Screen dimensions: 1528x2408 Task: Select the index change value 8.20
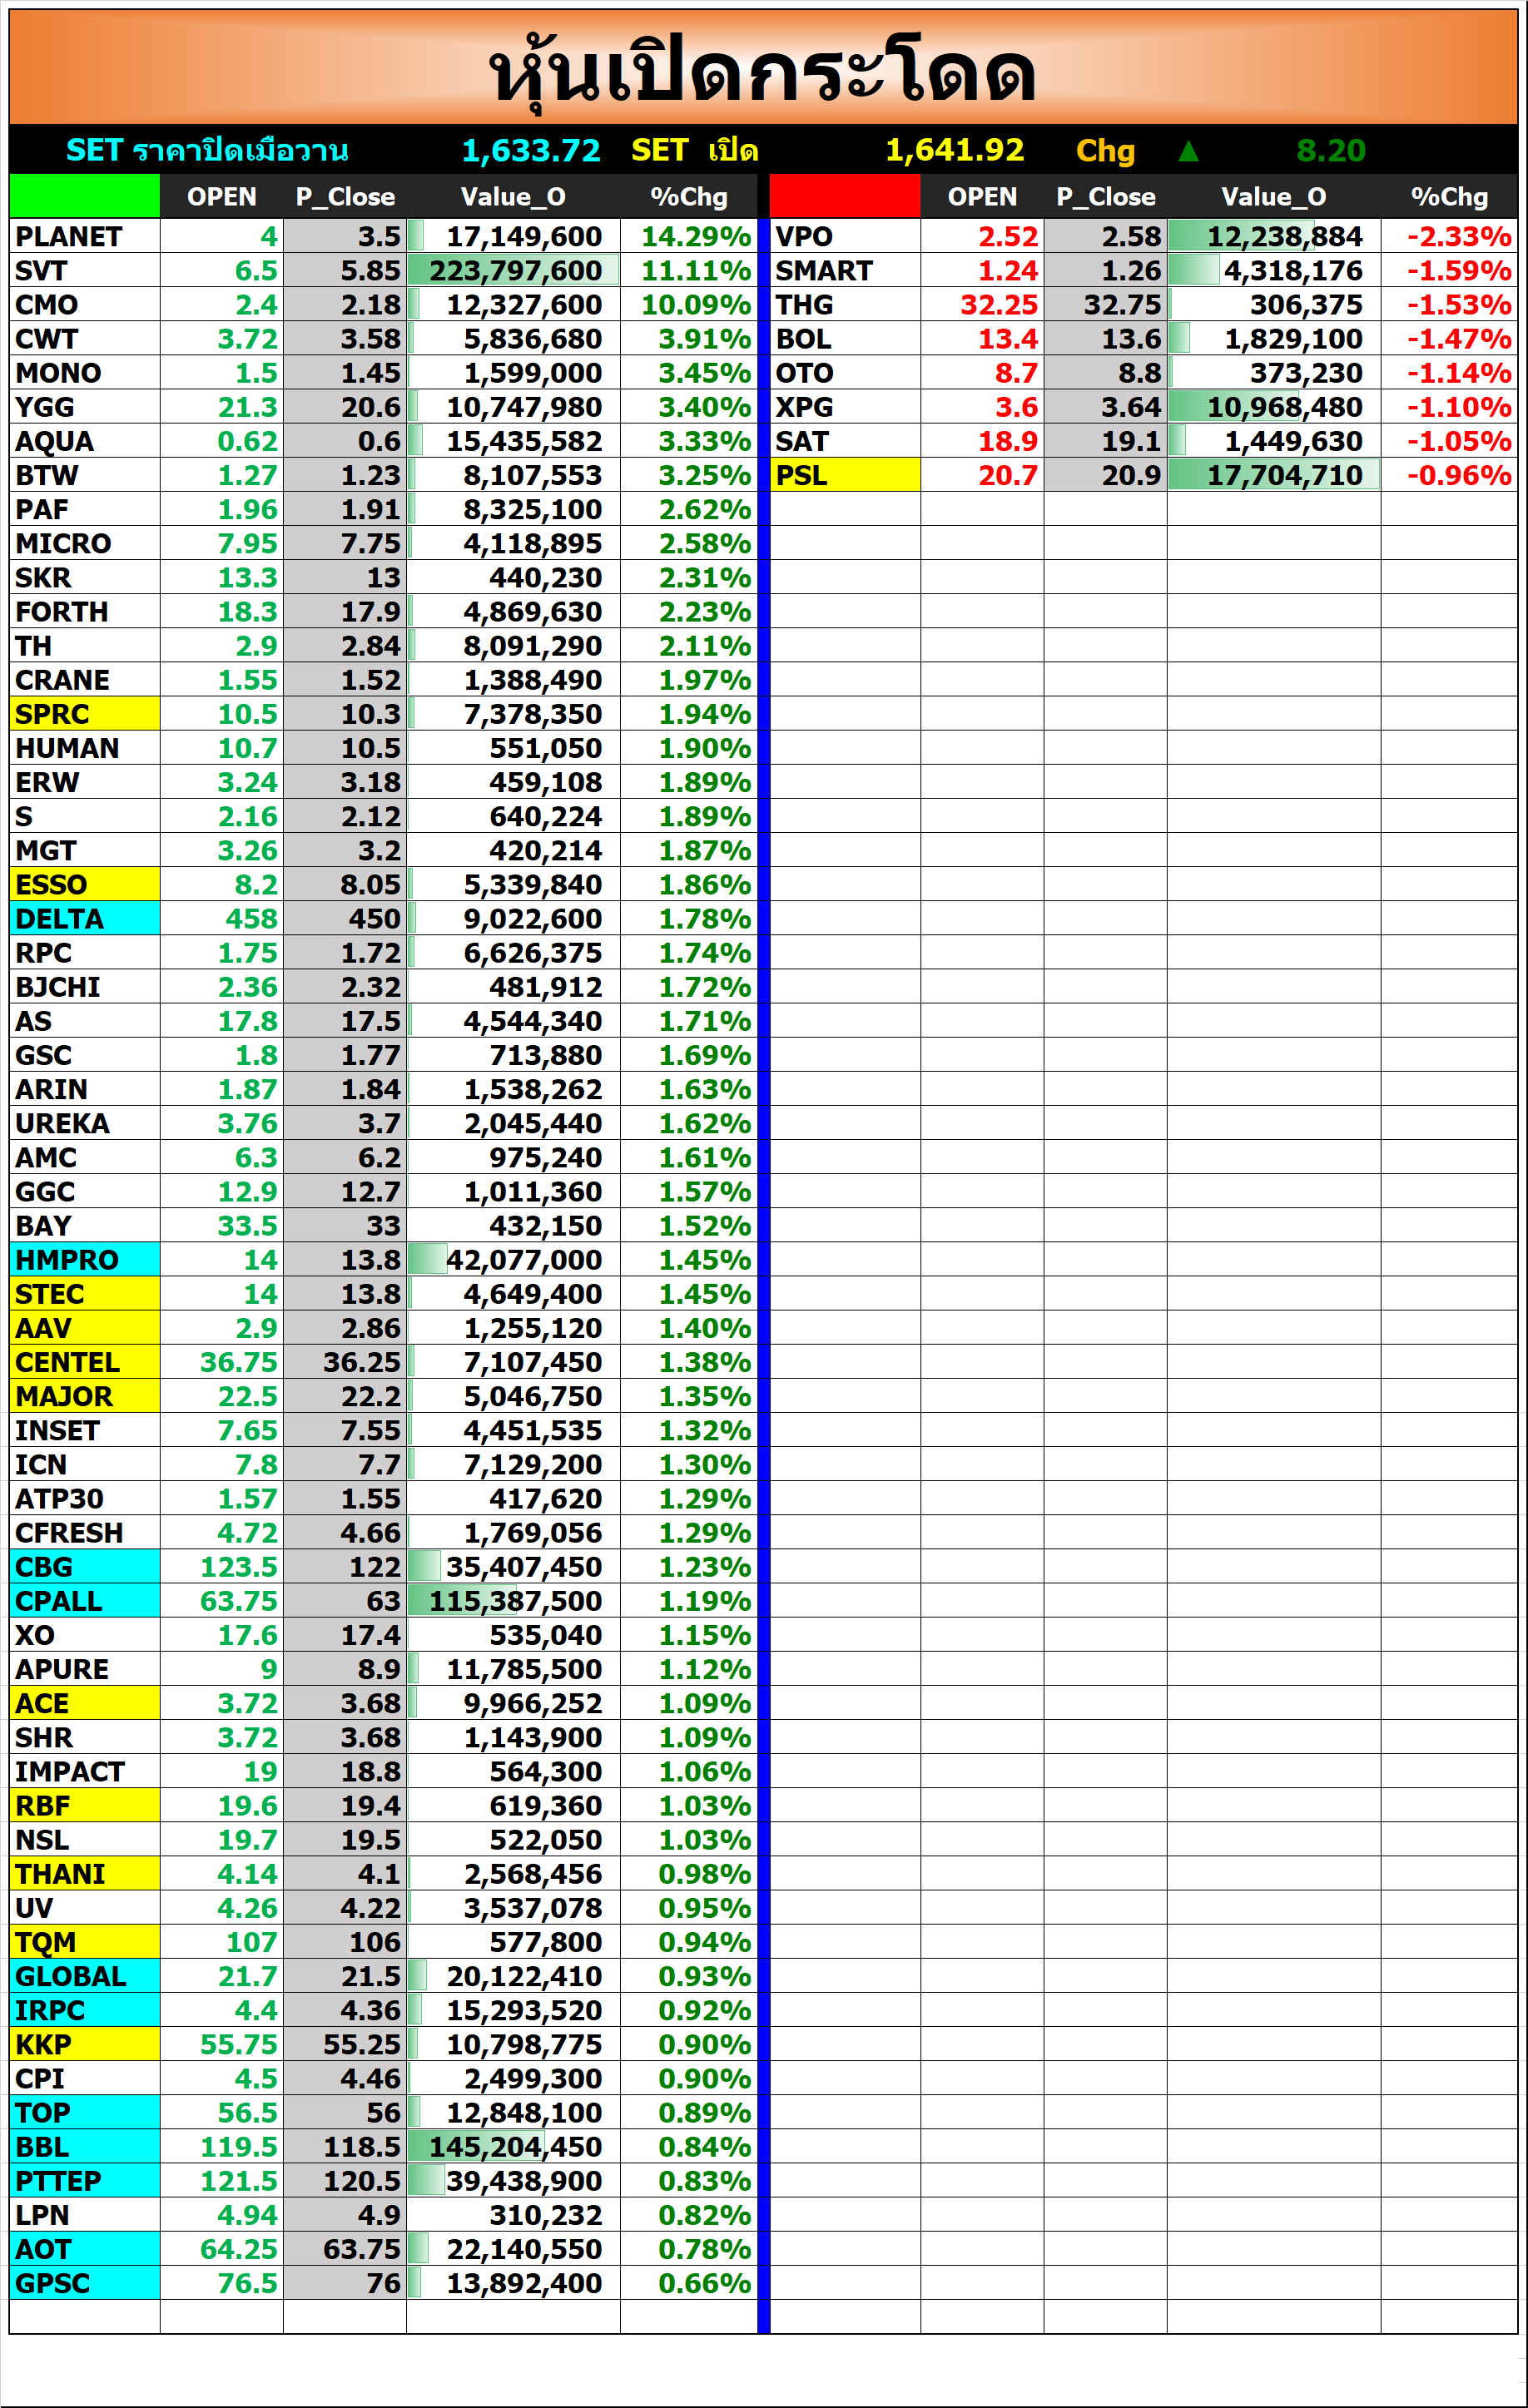pyautogui.click(x=1331, y=151)
